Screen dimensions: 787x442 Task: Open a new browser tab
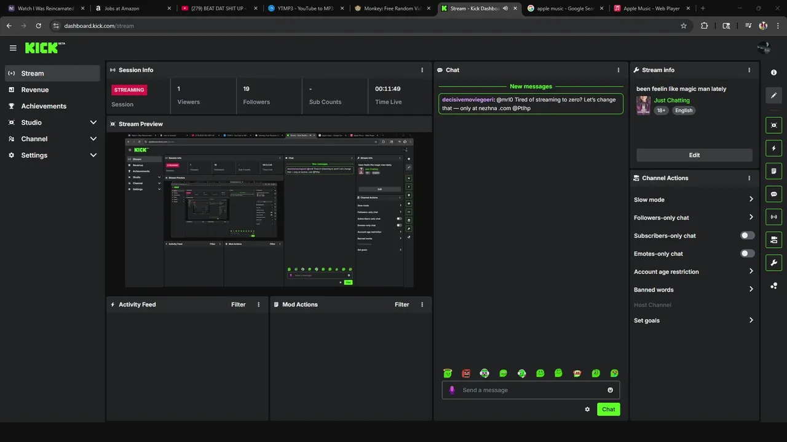click(703, 9)
